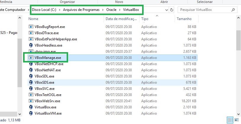Screen dimensions: 241x124
Task: Click the VirtualBox.exe cube icon
Action: [31, 107]
